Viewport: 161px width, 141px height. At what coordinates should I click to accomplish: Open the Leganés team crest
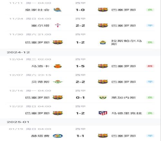point(103,97)
